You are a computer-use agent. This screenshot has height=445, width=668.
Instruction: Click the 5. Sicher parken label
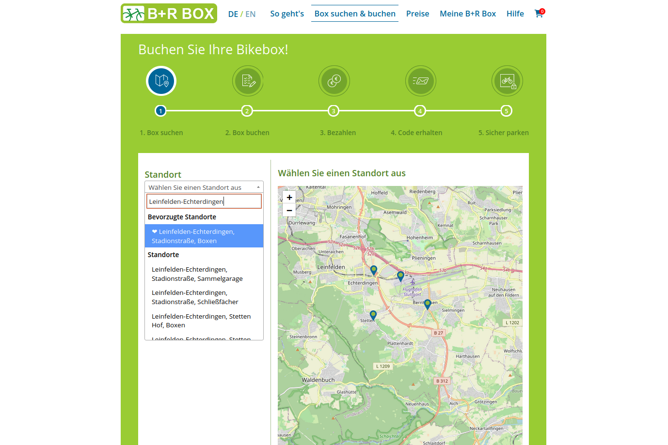(504, 133)
